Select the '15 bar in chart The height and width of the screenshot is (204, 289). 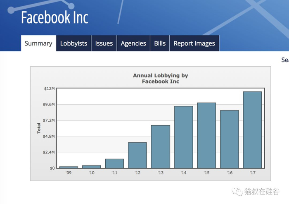(x=206, y=135)
